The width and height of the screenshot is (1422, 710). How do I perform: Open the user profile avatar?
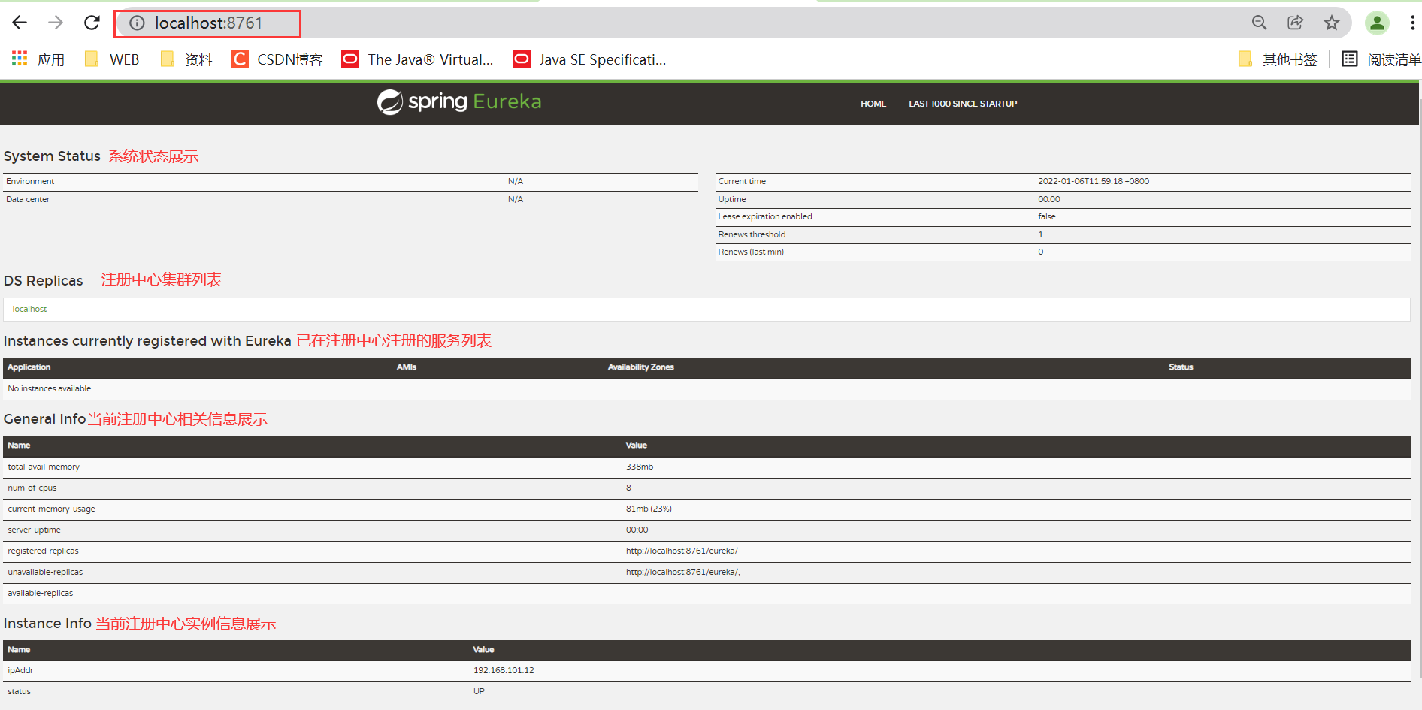tap(1377, 23)
